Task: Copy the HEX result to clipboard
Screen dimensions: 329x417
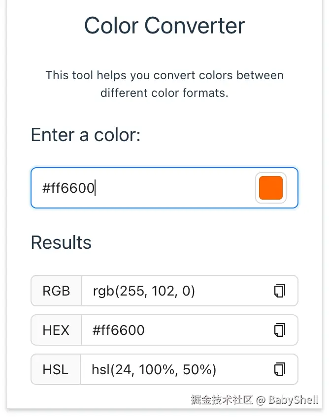Action: [279, 330]
